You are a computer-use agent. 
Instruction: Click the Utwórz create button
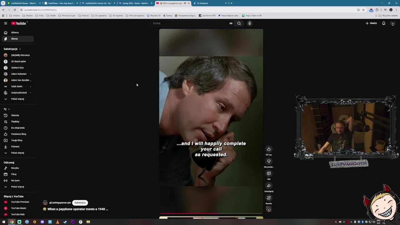[x=371, y=23]
